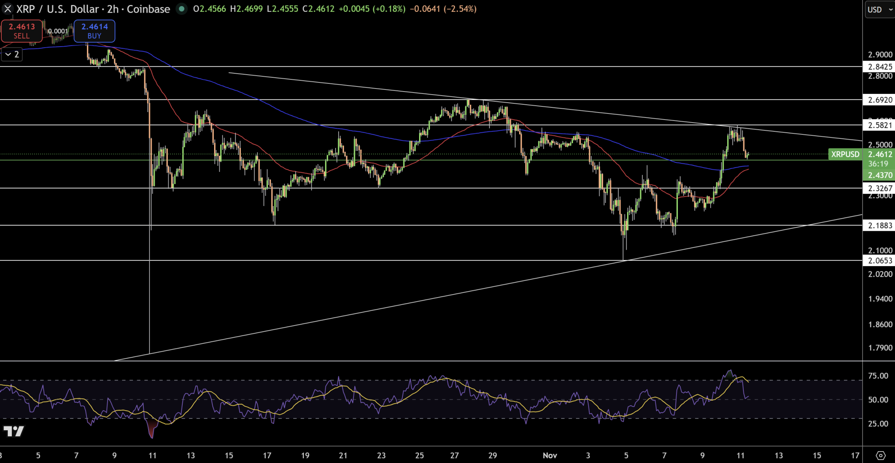Click the 75.00 level on RSI scale
Image resolution: width=895 pixels, height=463 pixels.
tap(878, 376)
